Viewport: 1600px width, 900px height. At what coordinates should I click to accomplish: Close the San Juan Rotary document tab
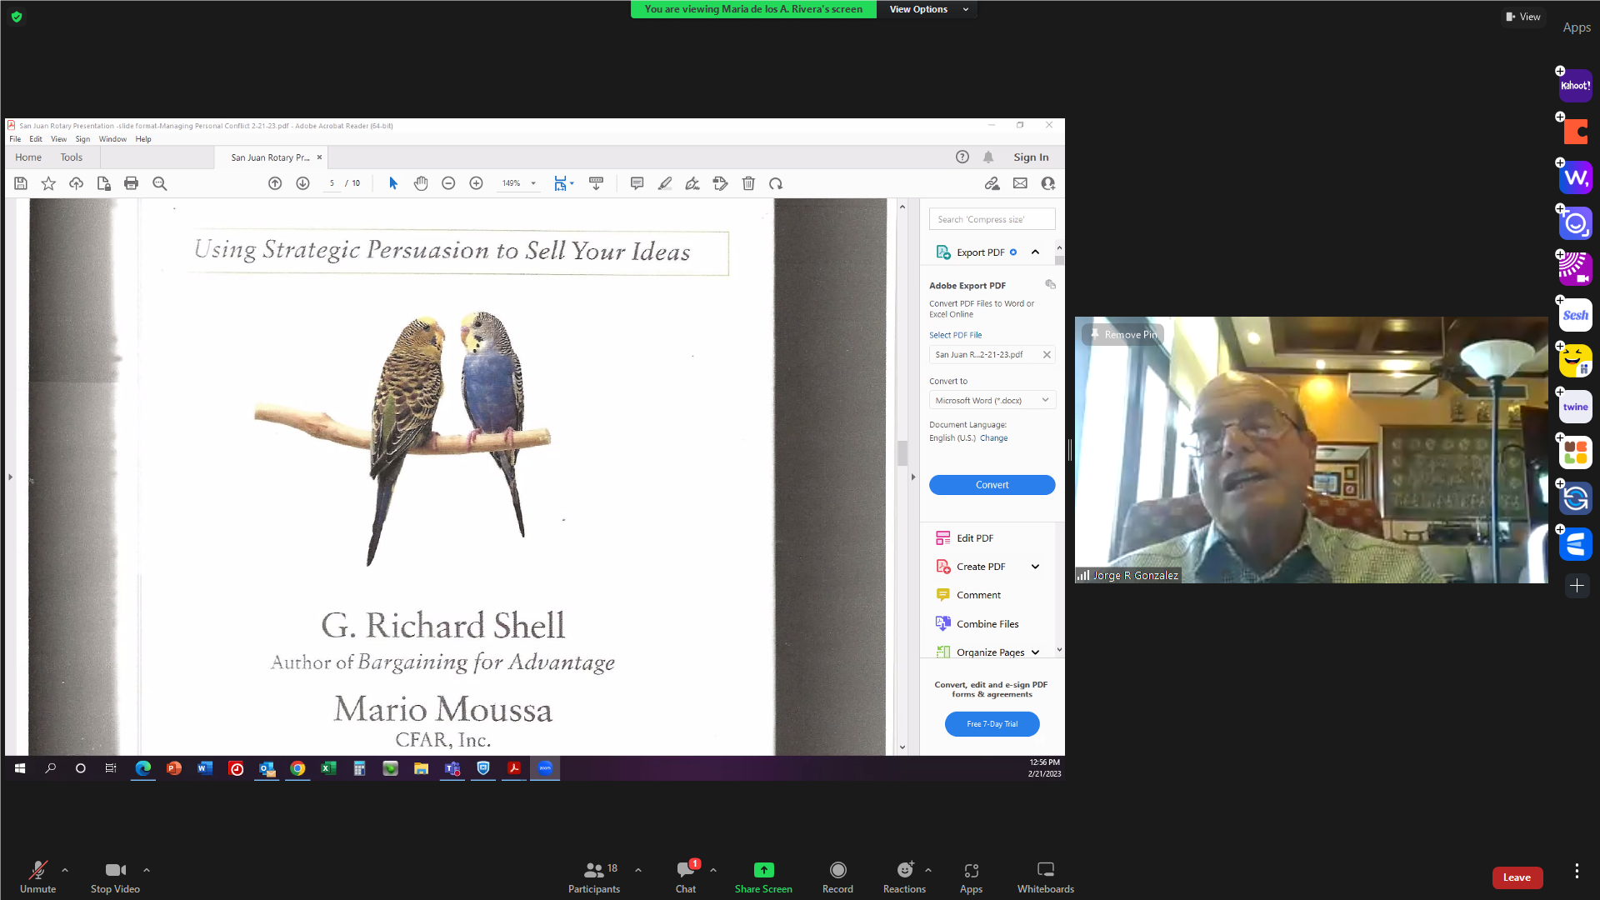319,157
